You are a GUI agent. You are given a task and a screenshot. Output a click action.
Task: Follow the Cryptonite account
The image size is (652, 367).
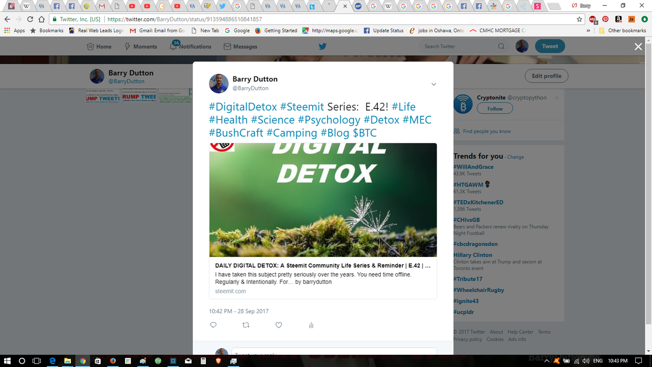495,109
